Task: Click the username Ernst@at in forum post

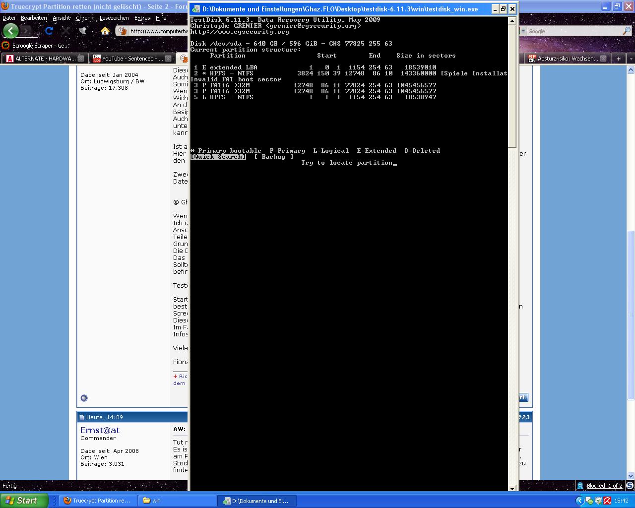Action: [x=100, y=430]
